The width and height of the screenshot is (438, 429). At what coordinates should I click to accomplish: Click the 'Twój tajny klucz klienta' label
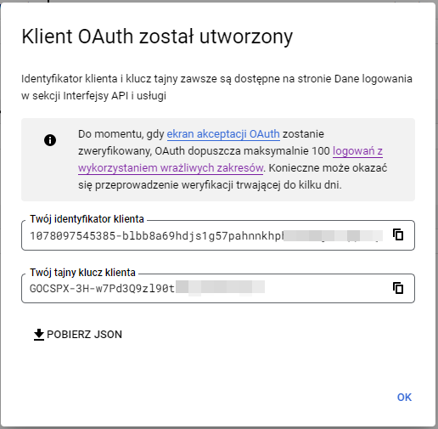82,273
